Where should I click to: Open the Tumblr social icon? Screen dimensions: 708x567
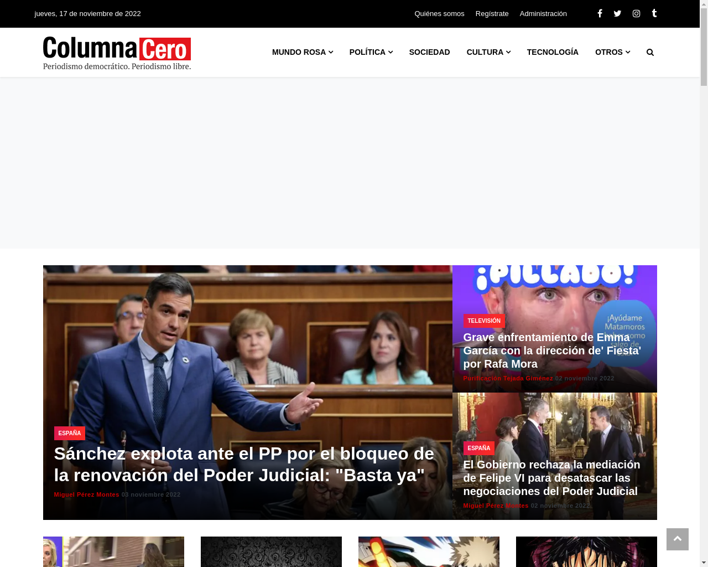[654, 13]
